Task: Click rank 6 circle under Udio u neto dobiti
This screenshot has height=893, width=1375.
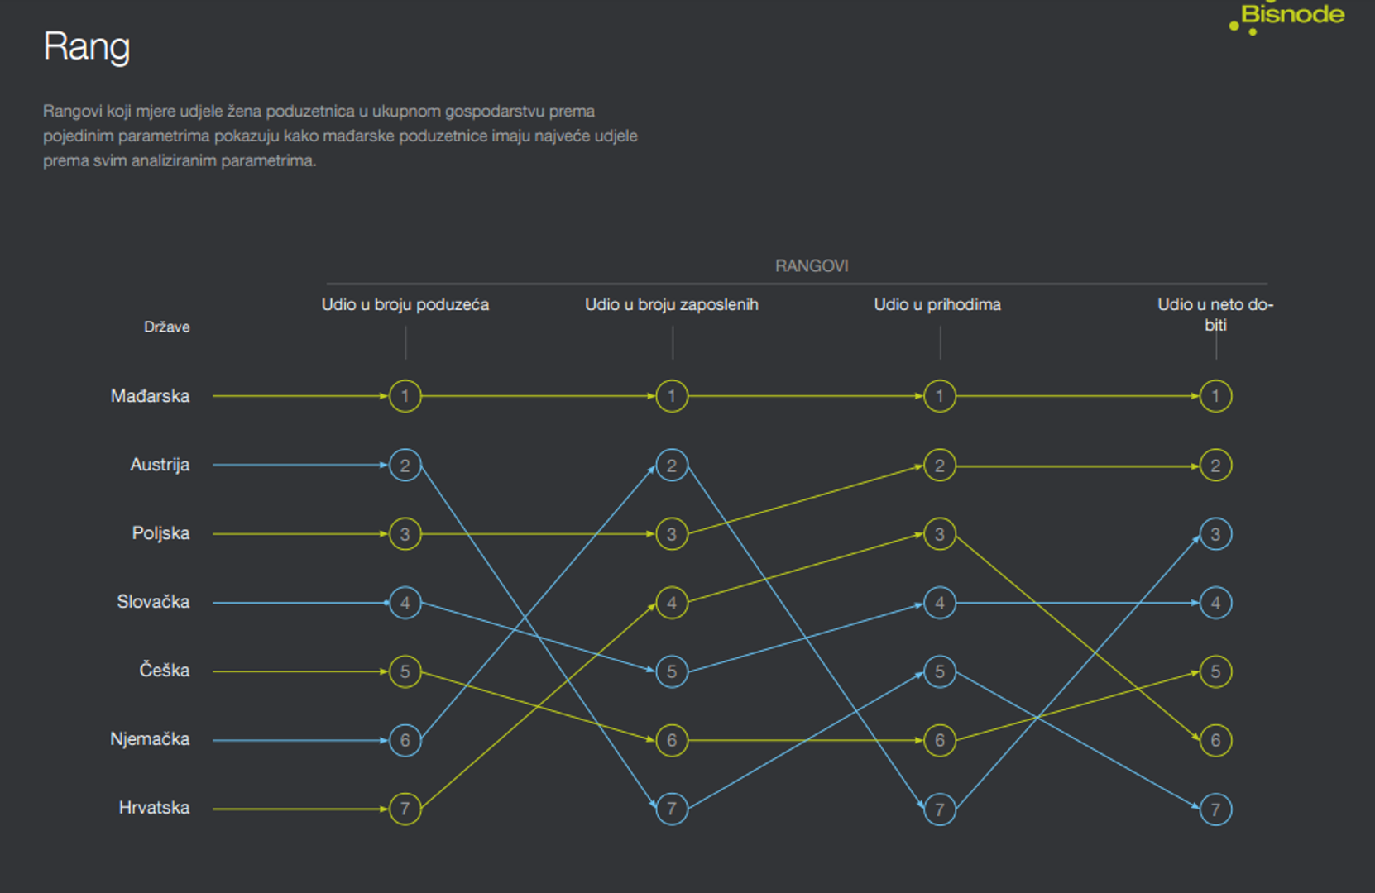Action: point(1215,740)
